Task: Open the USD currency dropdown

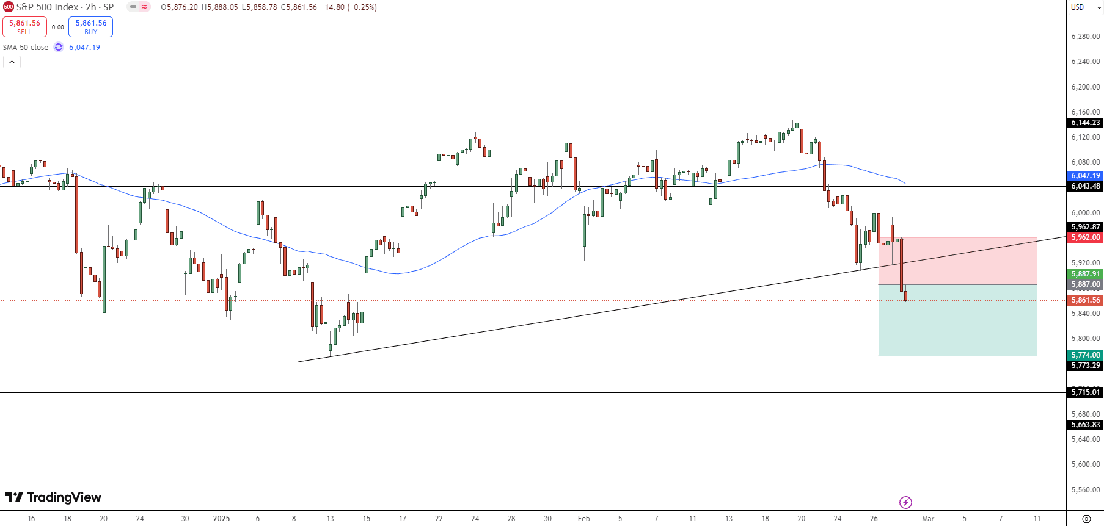Action: 1086,7
